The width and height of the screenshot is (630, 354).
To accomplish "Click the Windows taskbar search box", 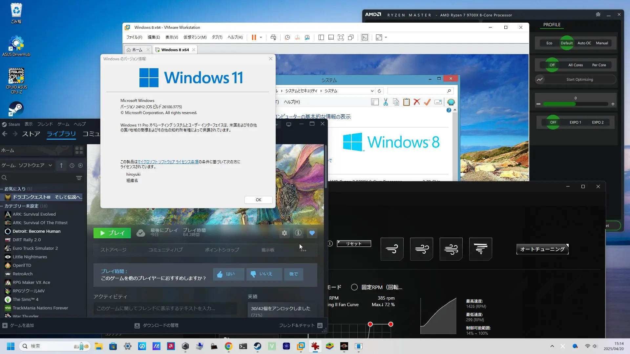I will click(55, 346).
